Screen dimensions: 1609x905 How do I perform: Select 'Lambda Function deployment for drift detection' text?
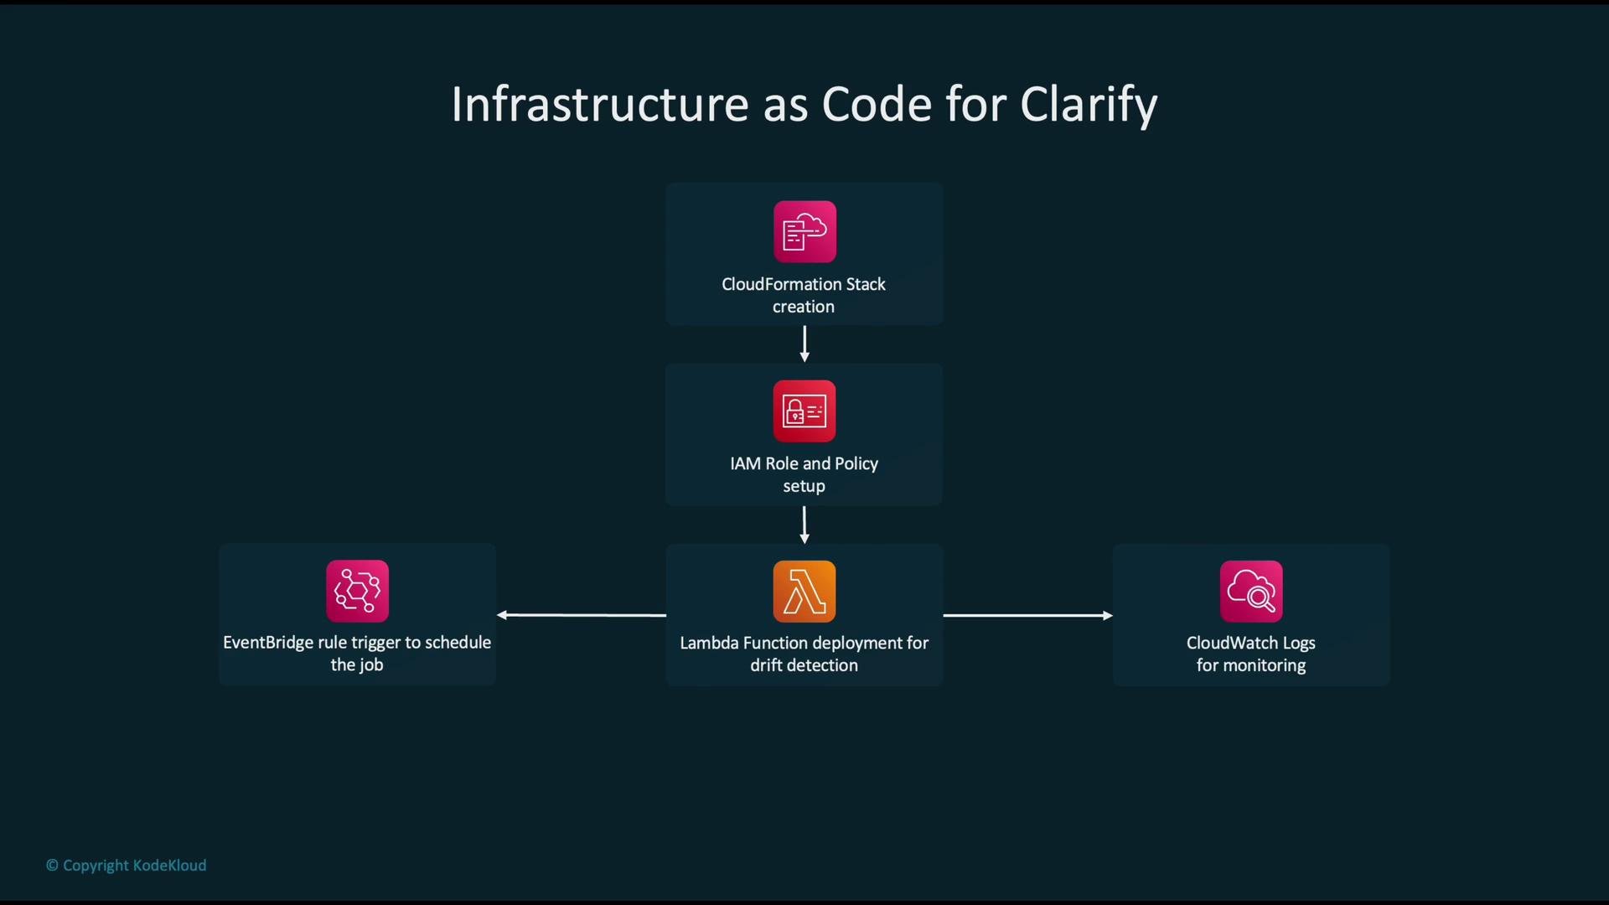(804, 654)
